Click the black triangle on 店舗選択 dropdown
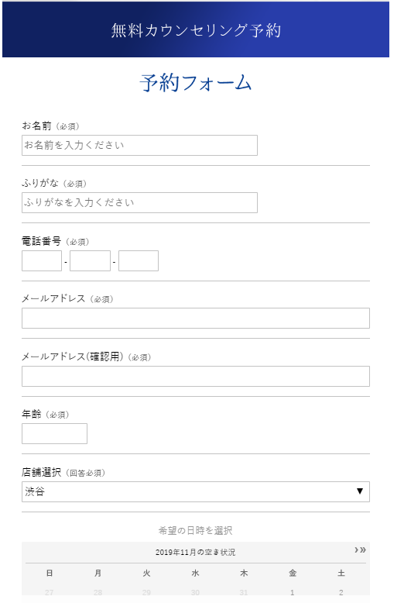 click(x=360, y=491)
